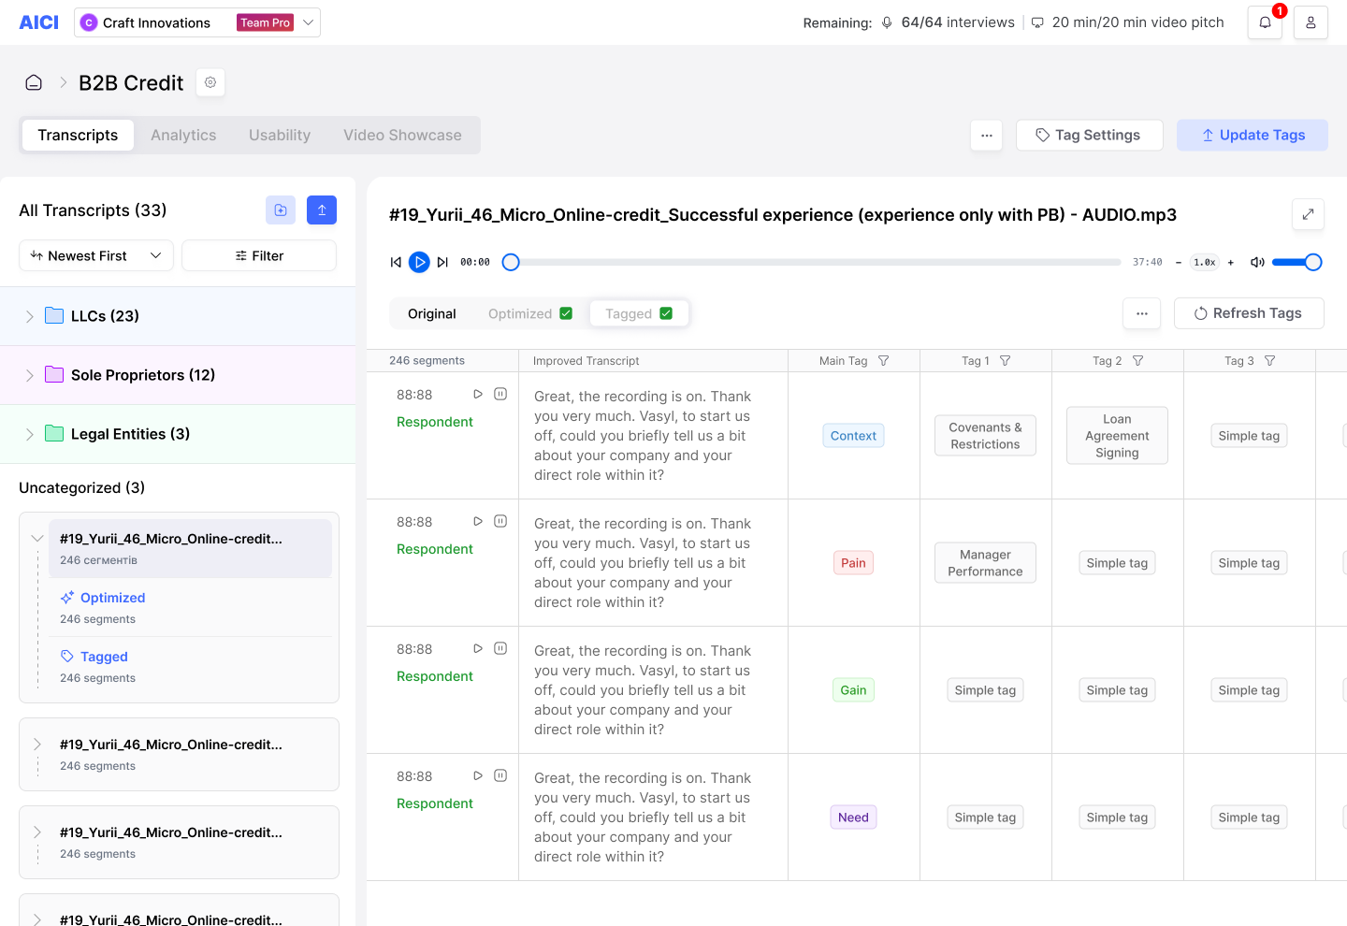Viewport: 1347px width, 926px height.
Task: Click the blue upload transcript icon
Action: click(322, 210)
